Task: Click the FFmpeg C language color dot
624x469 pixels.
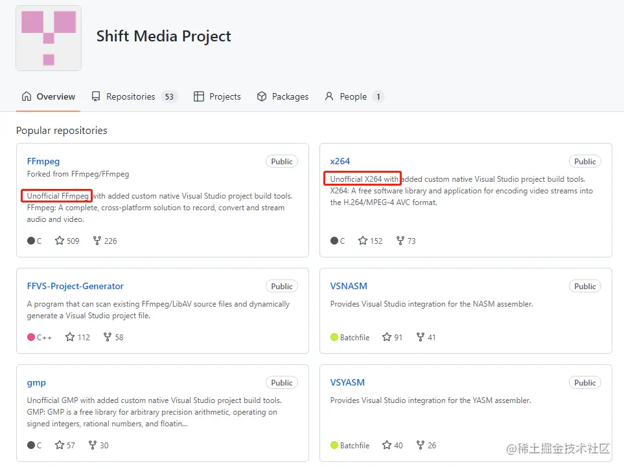Action: pyautogui.click(x=31, y=241)
